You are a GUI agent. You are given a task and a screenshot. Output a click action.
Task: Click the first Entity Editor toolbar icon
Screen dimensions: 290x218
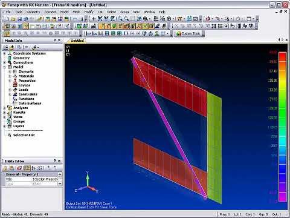pyautogui.click(x=5, y=168)
